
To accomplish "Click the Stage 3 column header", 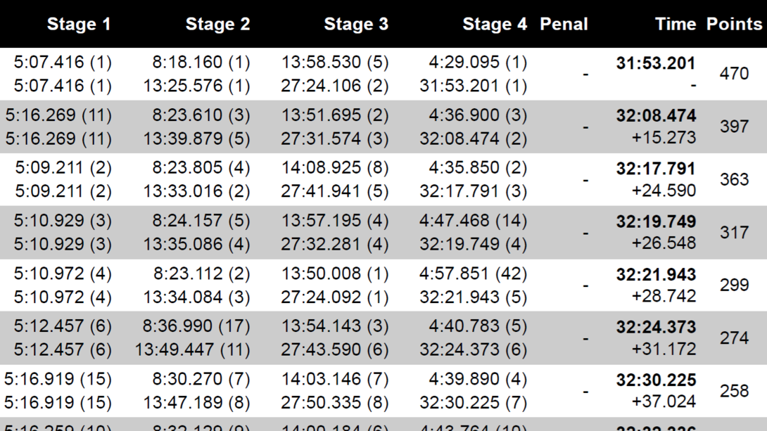I will pos(356,24).
